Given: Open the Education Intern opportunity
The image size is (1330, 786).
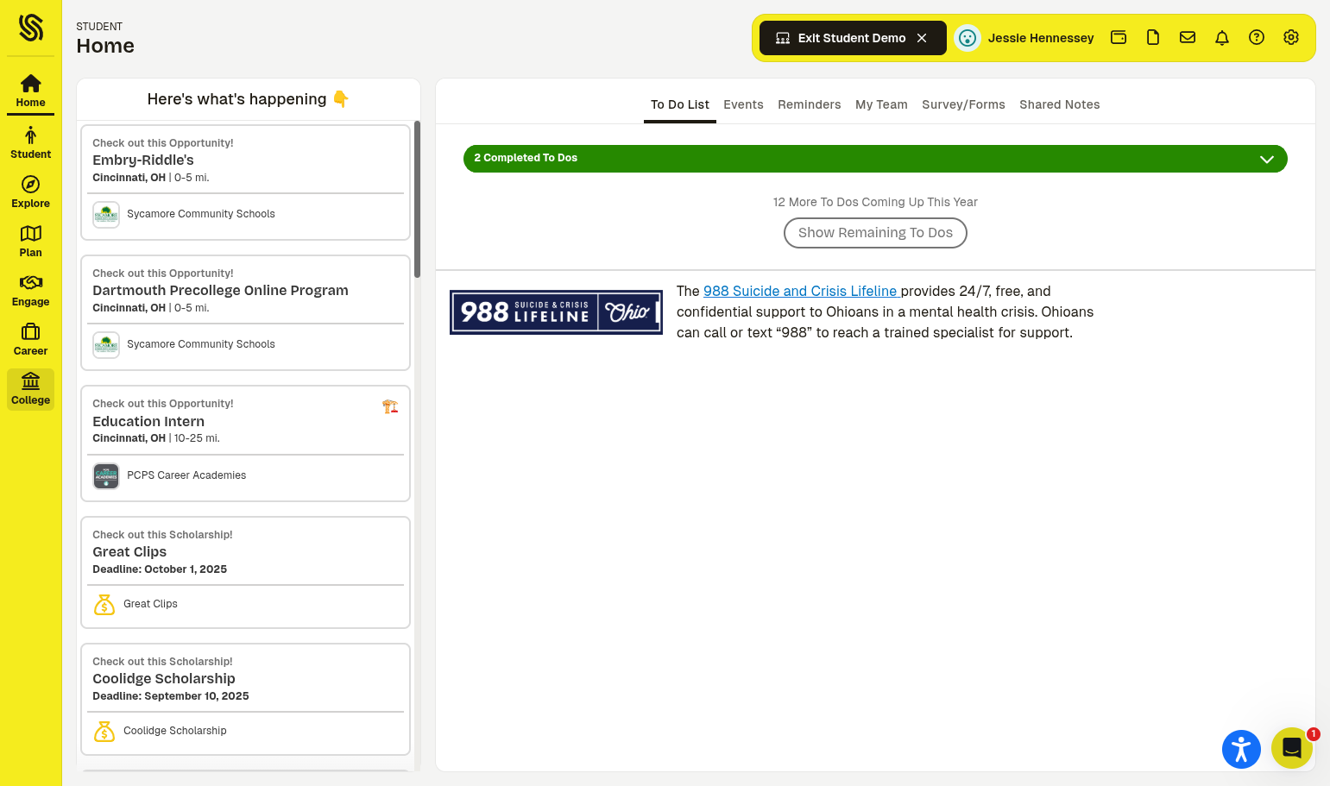Looking at the screenshot, I should coord(245,443).
